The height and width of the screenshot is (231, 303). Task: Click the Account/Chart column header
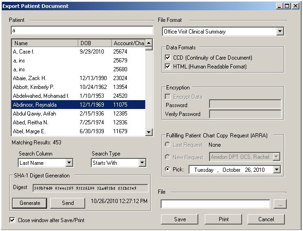[x=128, y=43]
